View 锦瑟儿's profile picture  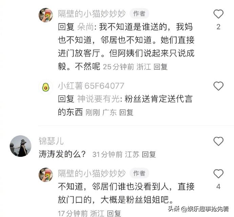pyautogui.click(x=21, y=146)
